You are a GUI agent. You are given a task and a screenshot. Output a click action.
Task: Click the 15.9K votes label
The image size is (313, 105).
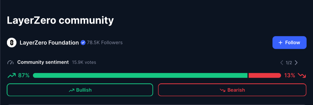coord(84,62)
